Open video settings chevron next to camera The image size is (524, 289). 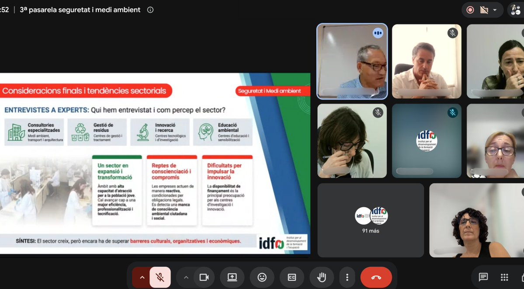click(186, 277)
